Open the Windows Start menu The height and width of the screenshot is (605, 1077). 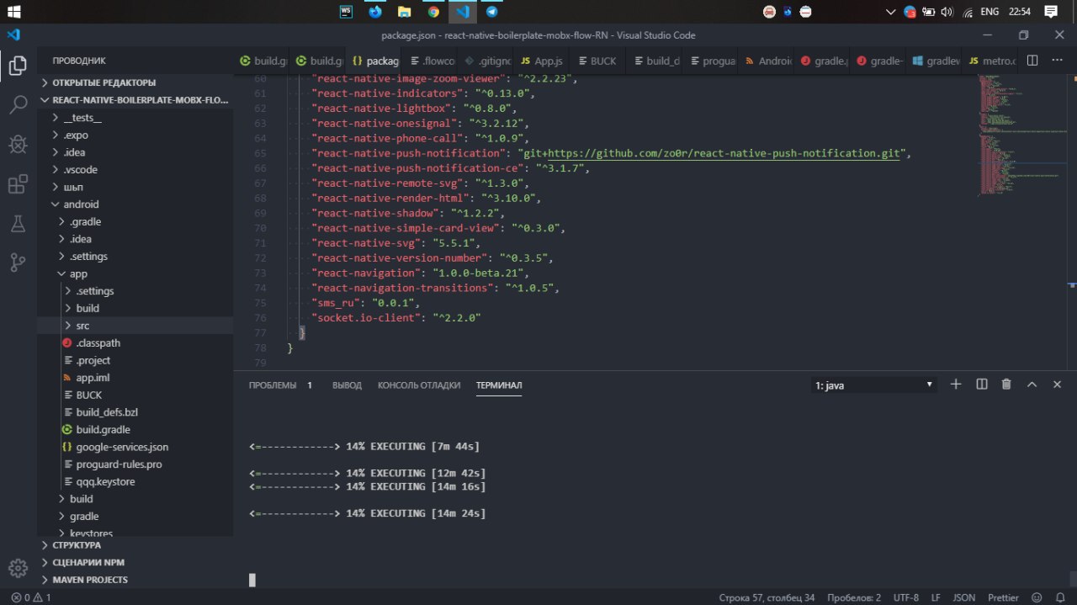[14, 12]
